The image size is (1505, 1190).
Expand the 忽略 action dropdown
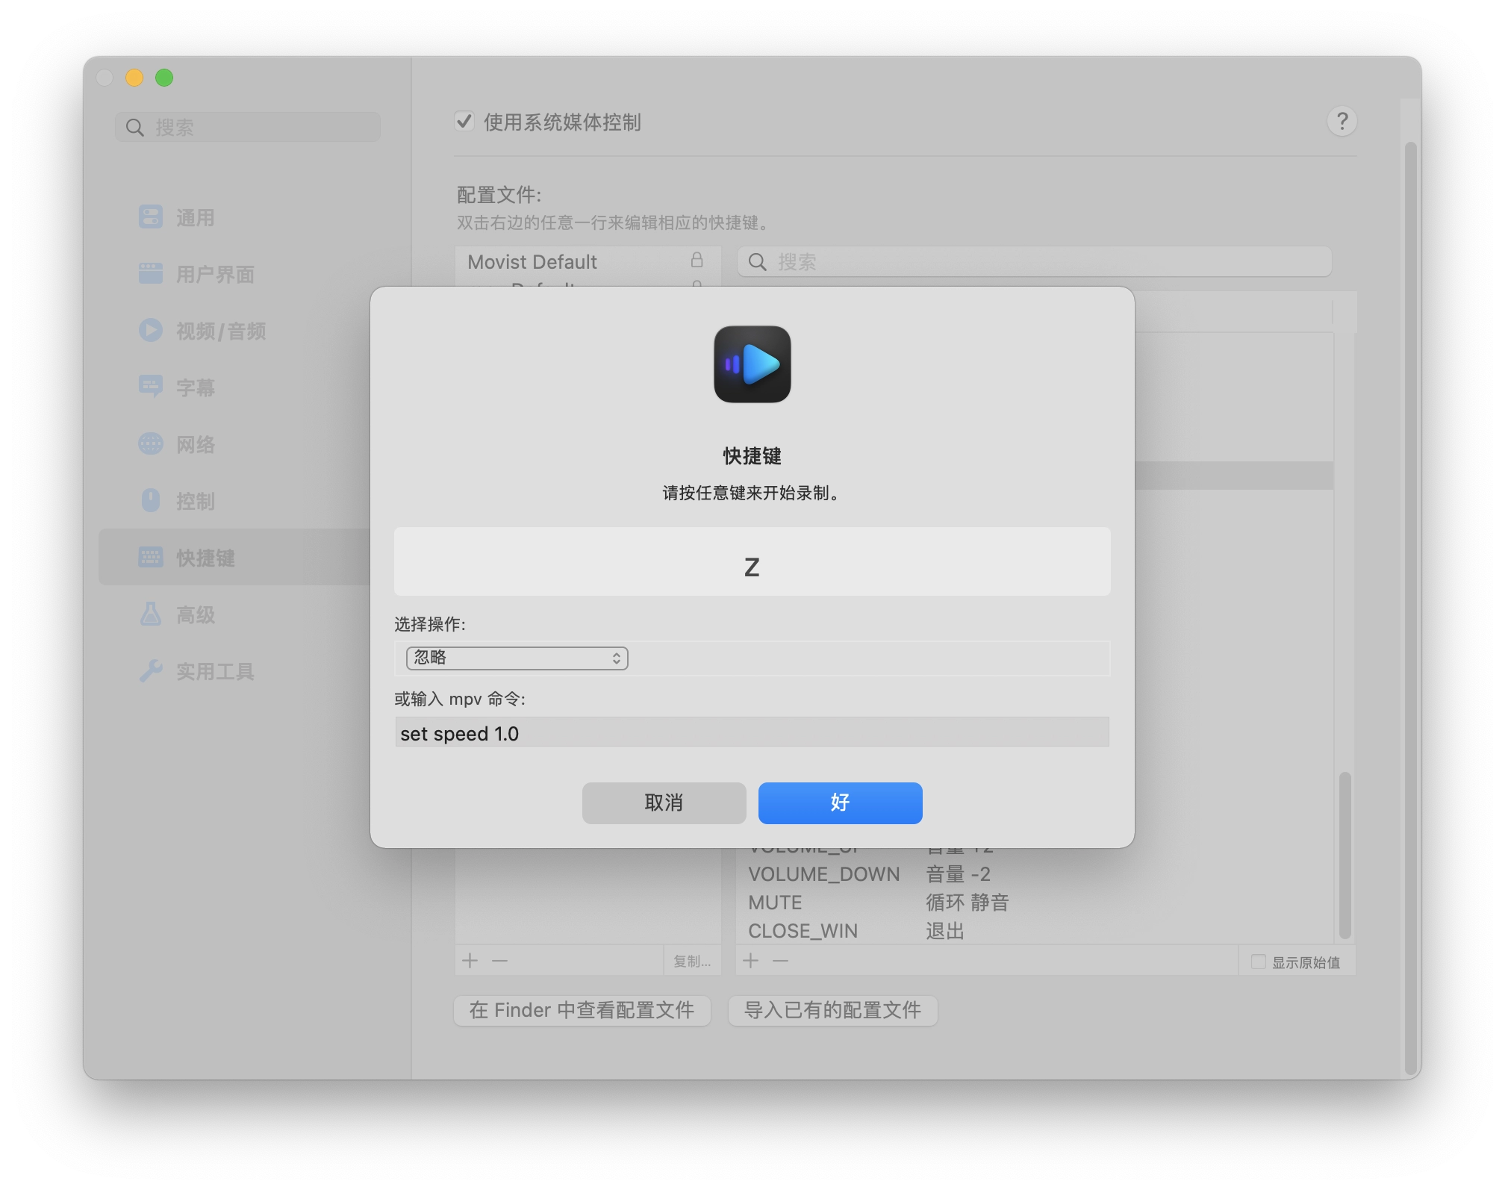coord(517,658)
